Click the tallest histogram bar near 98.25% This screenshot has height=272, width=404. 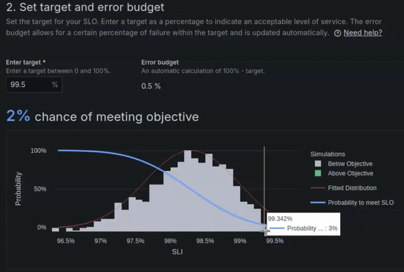click(188, 191)
